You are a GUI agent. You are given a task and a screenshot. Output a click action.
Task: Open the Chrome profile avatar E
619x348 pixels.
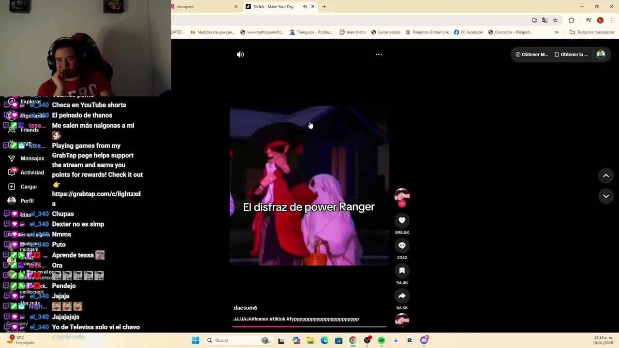(600, 20)
